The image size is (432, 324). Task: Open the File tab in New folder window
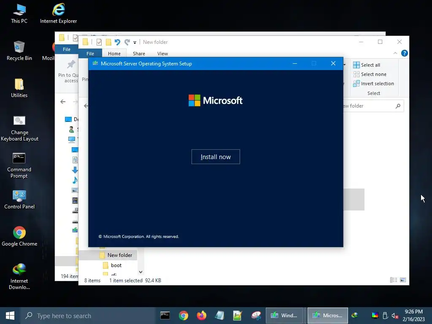click(90, 54)
